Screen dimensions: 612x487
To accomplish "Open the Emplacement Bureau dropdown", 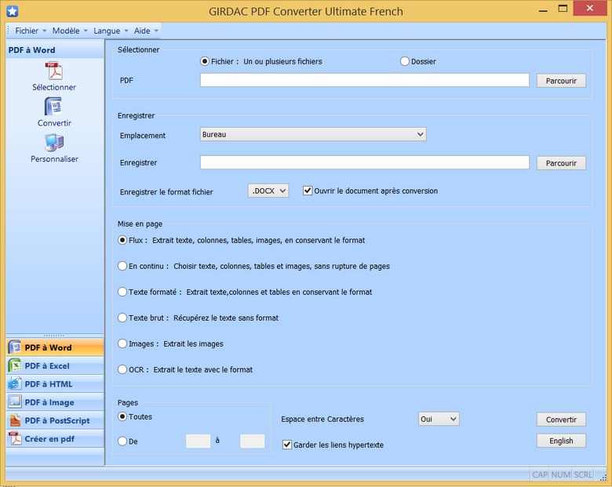I will pos(313,135).
